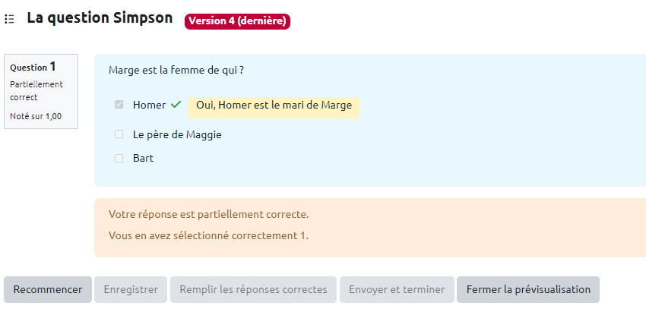Image resolution: width=646 pixels, height=312 pixels.
Task: Click the yellow feedback about Homer and Marge
Action: pyautogui.click(x=274, y=106)
